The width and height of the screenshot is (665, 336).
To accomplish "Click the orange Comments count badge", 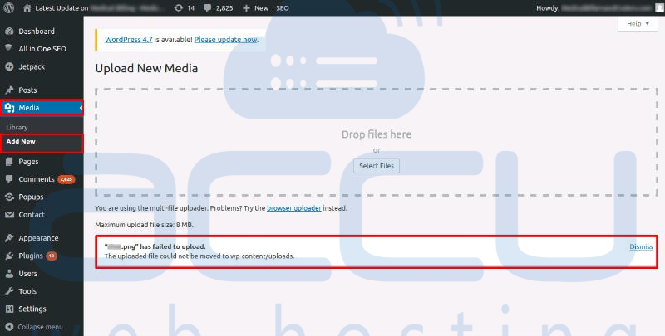I will (x=66, y=179).
